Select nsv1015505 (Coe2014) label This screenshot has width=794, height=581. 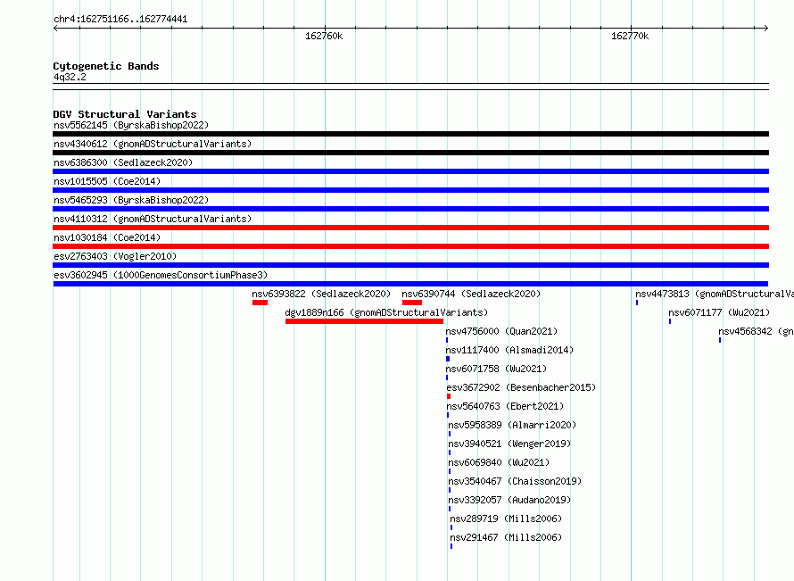coord(107,181)
